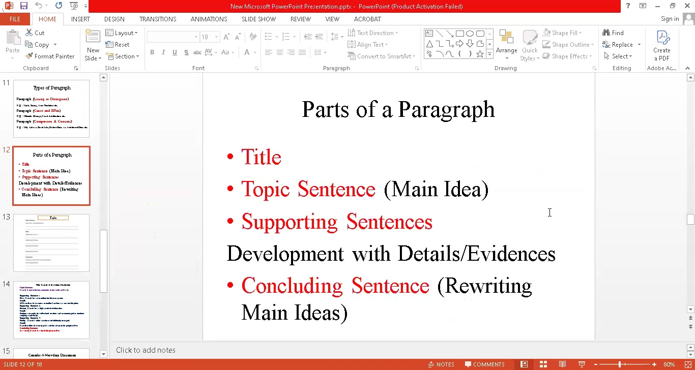695x370 pixels.
Task: Switch to the ACROBAT tab
Action: (367, 19)
